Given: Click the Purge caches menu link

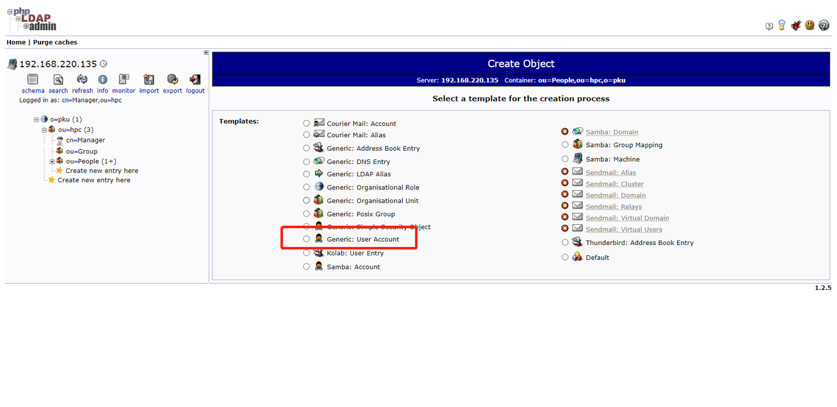Looking at the screenshot, I should coord(55,42).
